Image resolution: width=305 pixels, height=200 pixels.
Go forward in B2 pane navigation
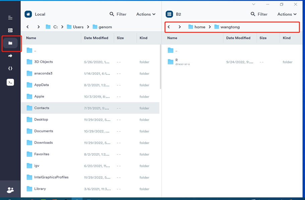coord(180,27)
